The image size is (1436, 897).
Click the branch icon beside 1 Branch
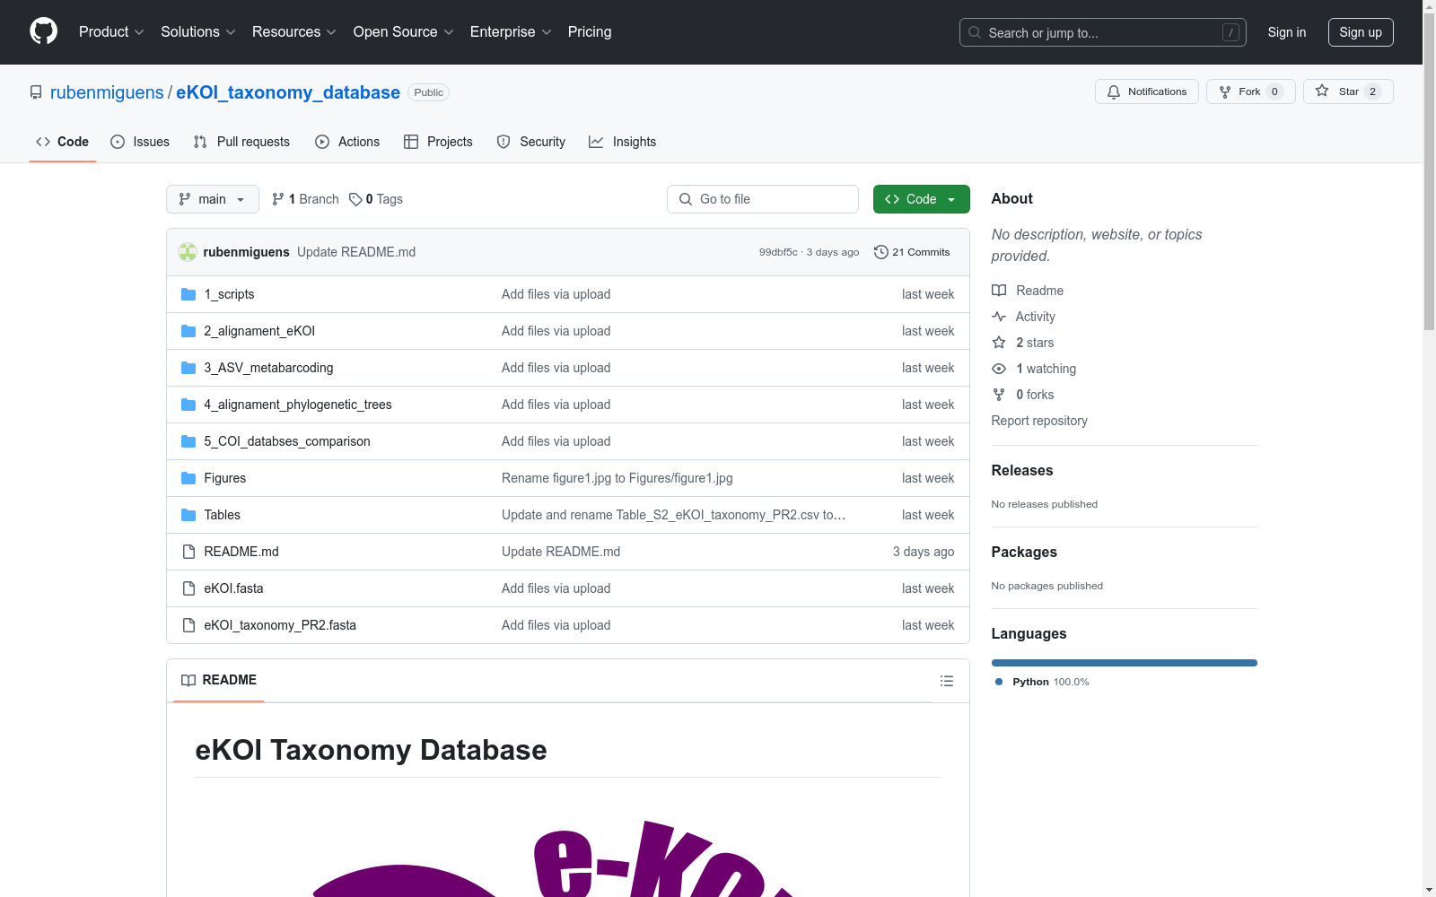tap(278, 199)
